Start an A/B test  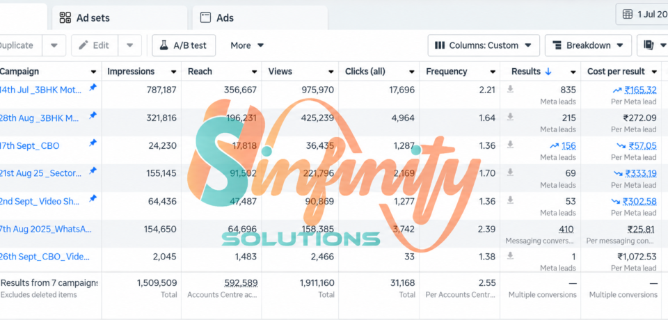click(x=184, y=45)
